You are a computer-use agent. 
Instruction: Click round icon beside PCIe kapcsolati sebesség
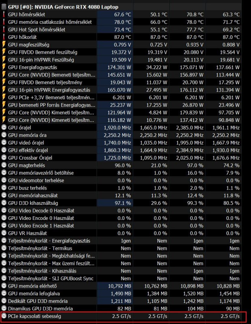[x=4, y=316]
